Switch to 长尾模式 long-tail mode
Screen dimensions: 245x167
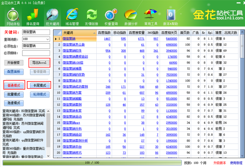(x=40, y=86)
